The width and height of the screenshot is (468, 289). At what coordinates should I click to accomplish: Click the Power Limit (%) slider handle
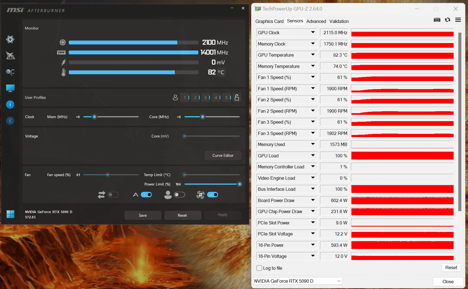point(240,184)
